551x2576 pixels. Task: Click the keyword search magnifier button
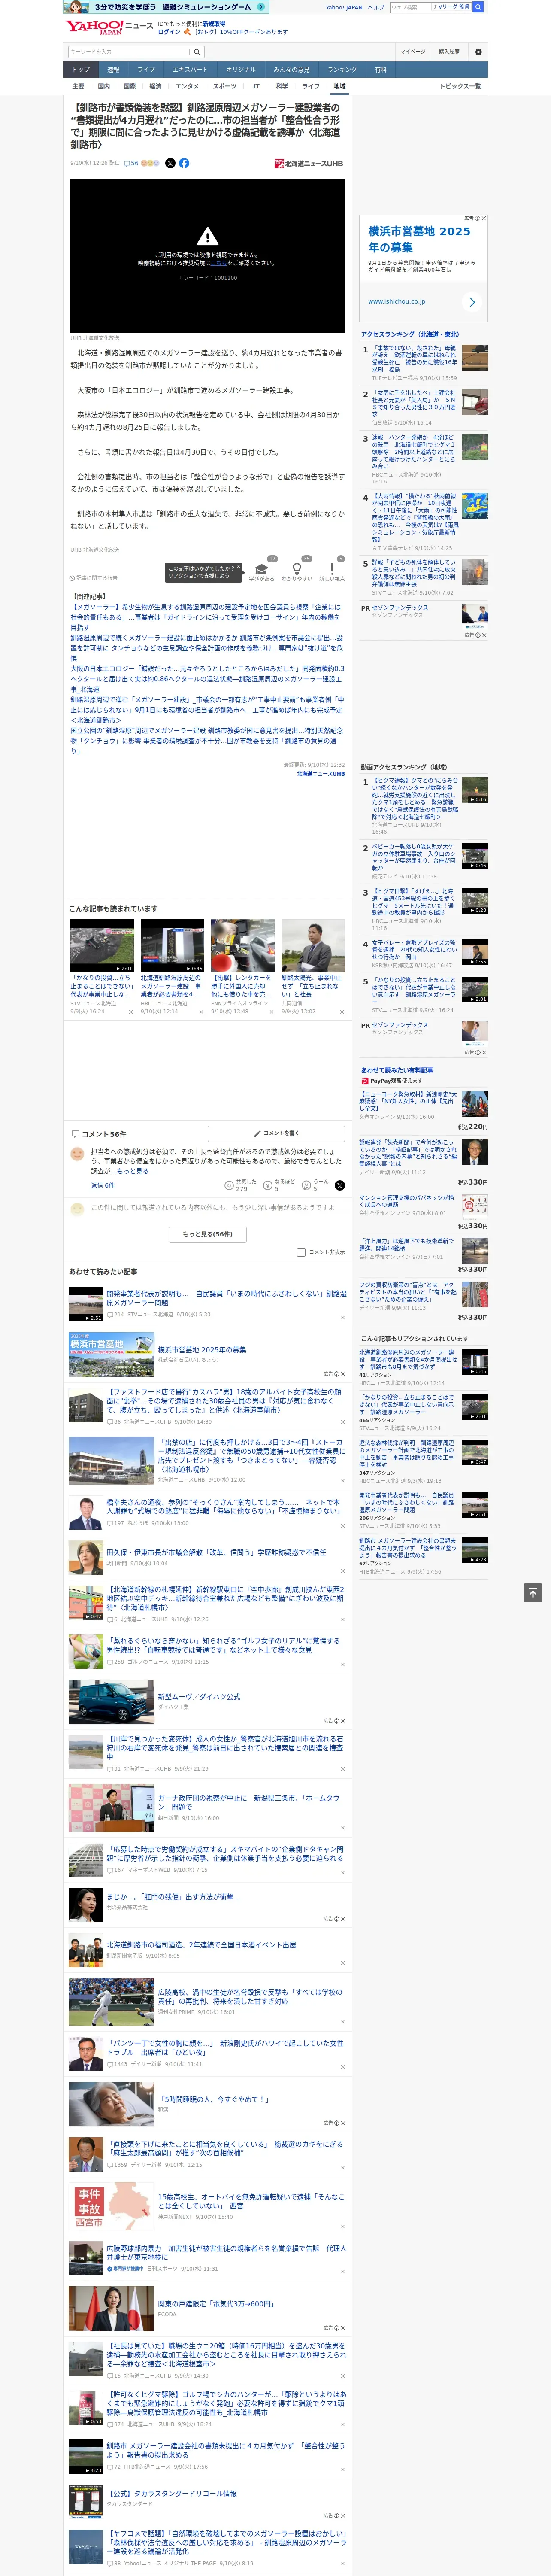pyautogui.click(x=197, y=51)
